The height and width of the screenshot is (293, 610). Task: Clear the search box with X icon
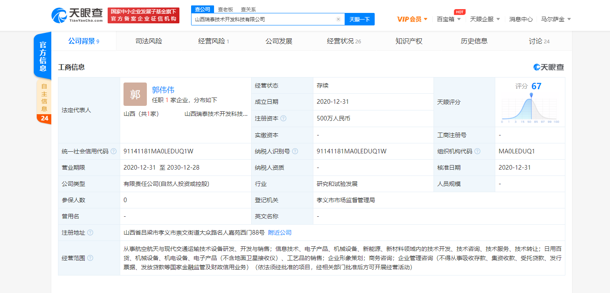[338, 19]
